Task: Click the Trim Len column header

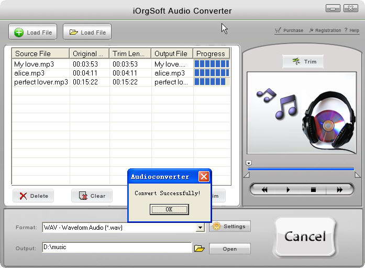Action: click(130, 53)
